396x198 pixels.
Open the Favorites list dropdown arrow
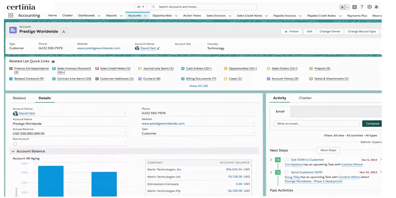coord(347,7)
